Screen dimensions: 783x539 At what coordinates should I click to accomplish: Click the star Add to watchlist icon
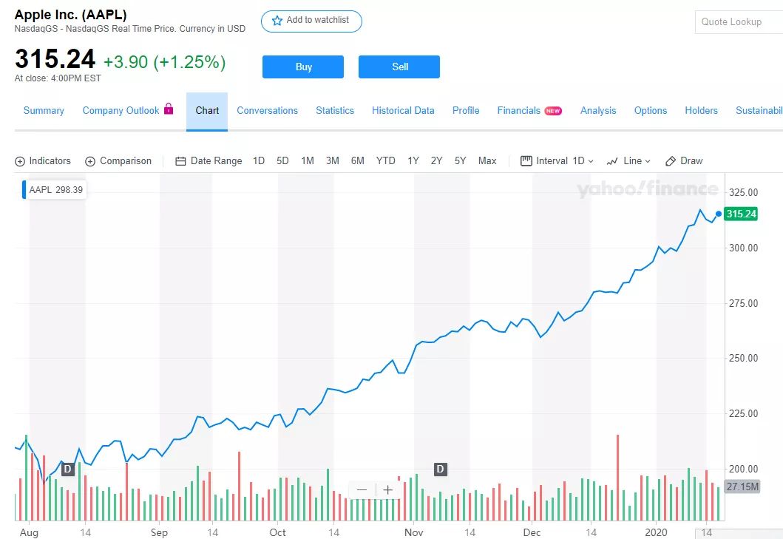(277, 21)
